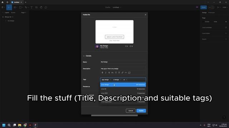Collapse the Details section
The width and height of the screenshot is (229, 128).
84,56
